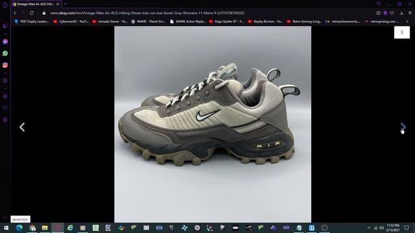This screenshot has width=415, height=233.
Task: Open Instagram in the sidebar
Action: click(x=5, y=65)
